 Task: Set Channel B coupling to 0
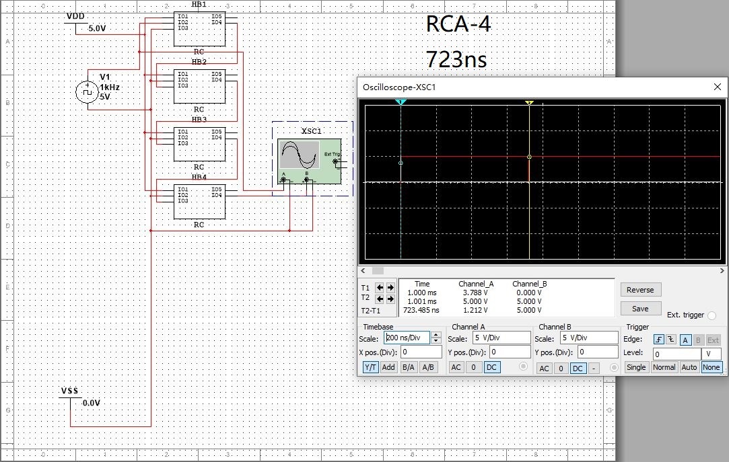tap(561, 369)
